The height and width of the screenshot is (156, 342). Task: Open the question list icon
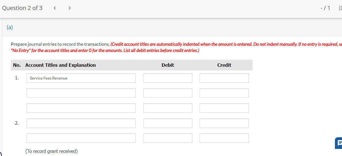(340, 8)
